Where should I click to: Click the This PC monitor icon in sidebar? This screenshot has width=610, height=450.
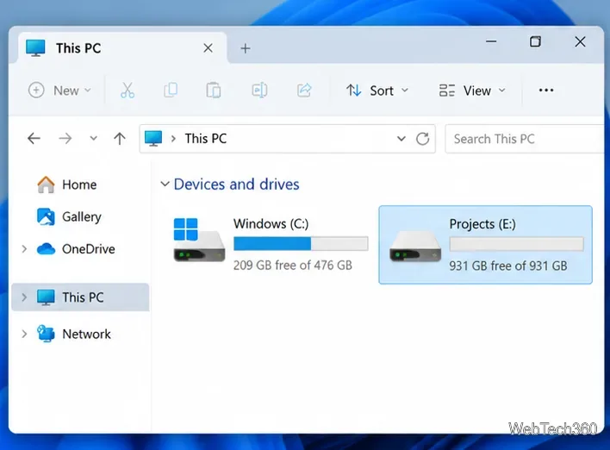click(x=46, y=297)
